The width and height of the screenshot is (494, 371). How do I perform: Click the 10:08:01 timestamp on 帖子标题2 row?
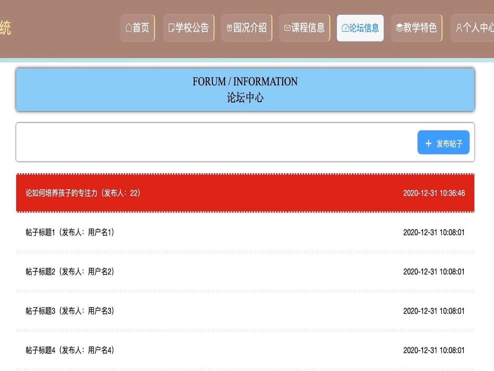(x=434, y=272)
